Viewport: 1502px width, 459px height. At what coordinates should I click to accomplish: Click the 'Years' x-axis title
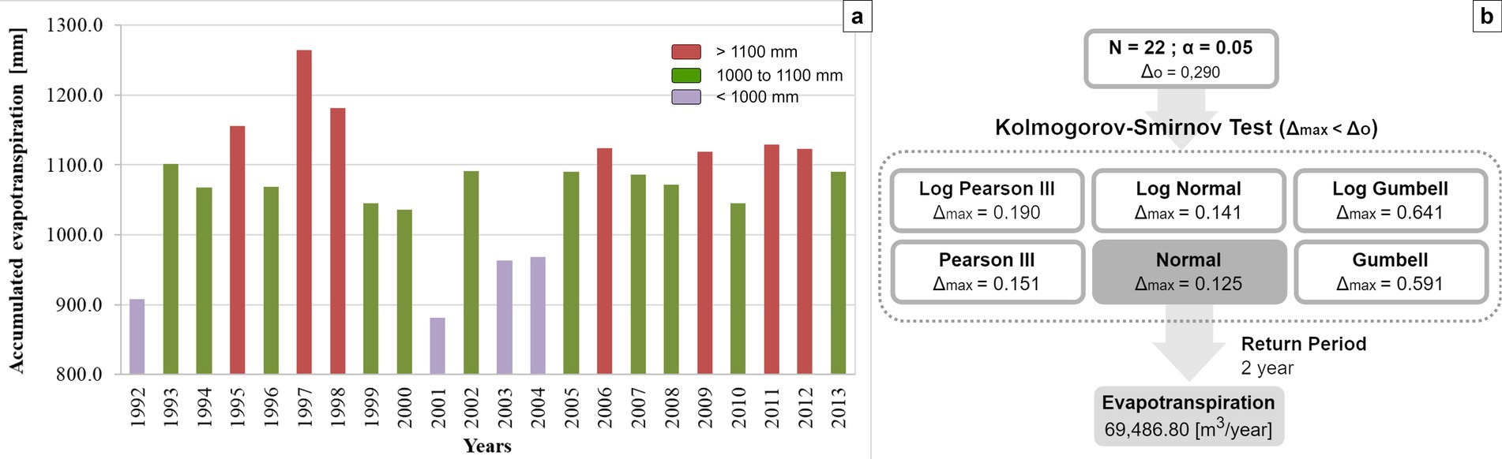(x=487, y=446)
